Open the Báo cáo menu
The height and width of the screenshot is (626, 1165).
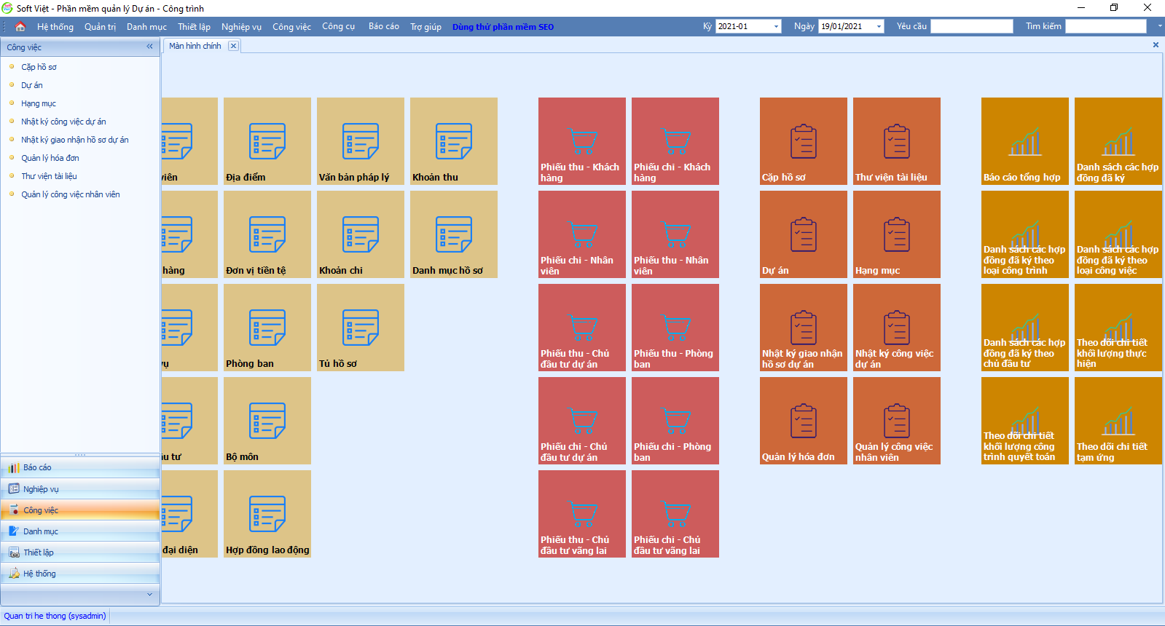384,26
